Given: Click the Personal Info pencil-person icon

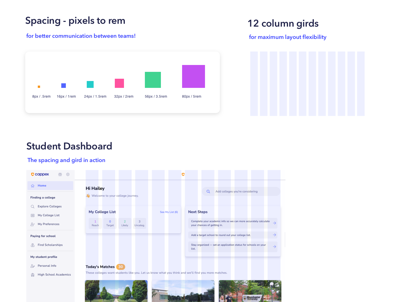Looking at the screenshot, I should tap(33, 266).
